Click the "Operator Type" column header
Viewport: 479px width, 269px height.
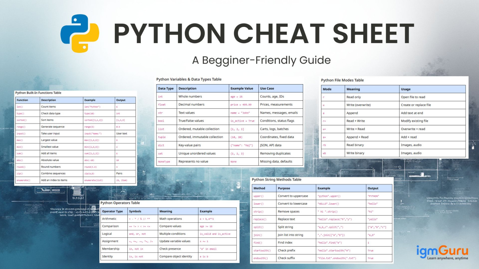click(x=113, y=211)
